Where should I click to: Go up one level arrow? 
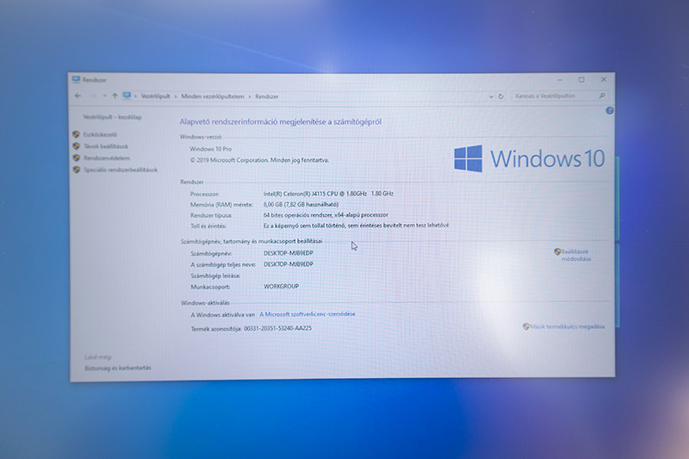(x=115, y=96)
